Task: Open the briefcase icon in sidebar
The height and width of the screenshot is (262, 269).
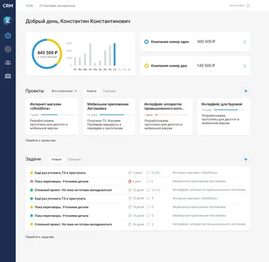Action: pos(8,76)
